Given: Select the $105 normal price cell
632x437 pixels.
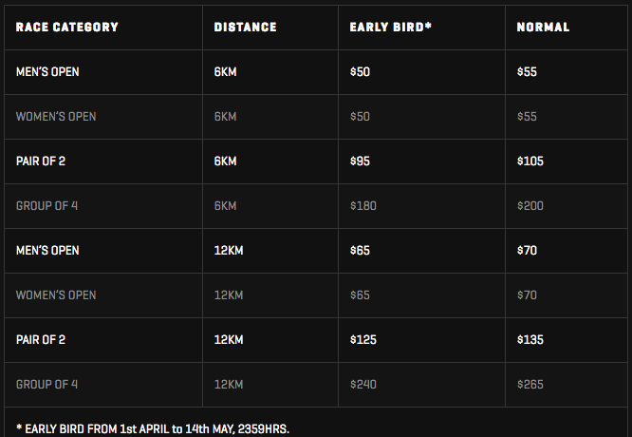Looking at the screenshot, I should point(530,161).
